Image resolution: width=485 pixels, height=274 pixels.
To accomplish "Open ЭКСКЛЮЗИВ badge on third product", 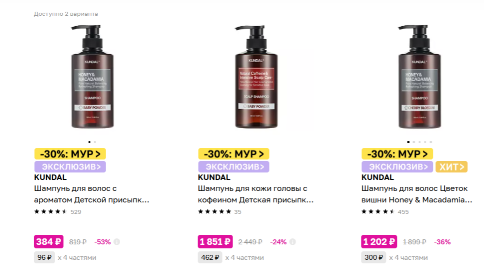I will (x=397, y=167).
